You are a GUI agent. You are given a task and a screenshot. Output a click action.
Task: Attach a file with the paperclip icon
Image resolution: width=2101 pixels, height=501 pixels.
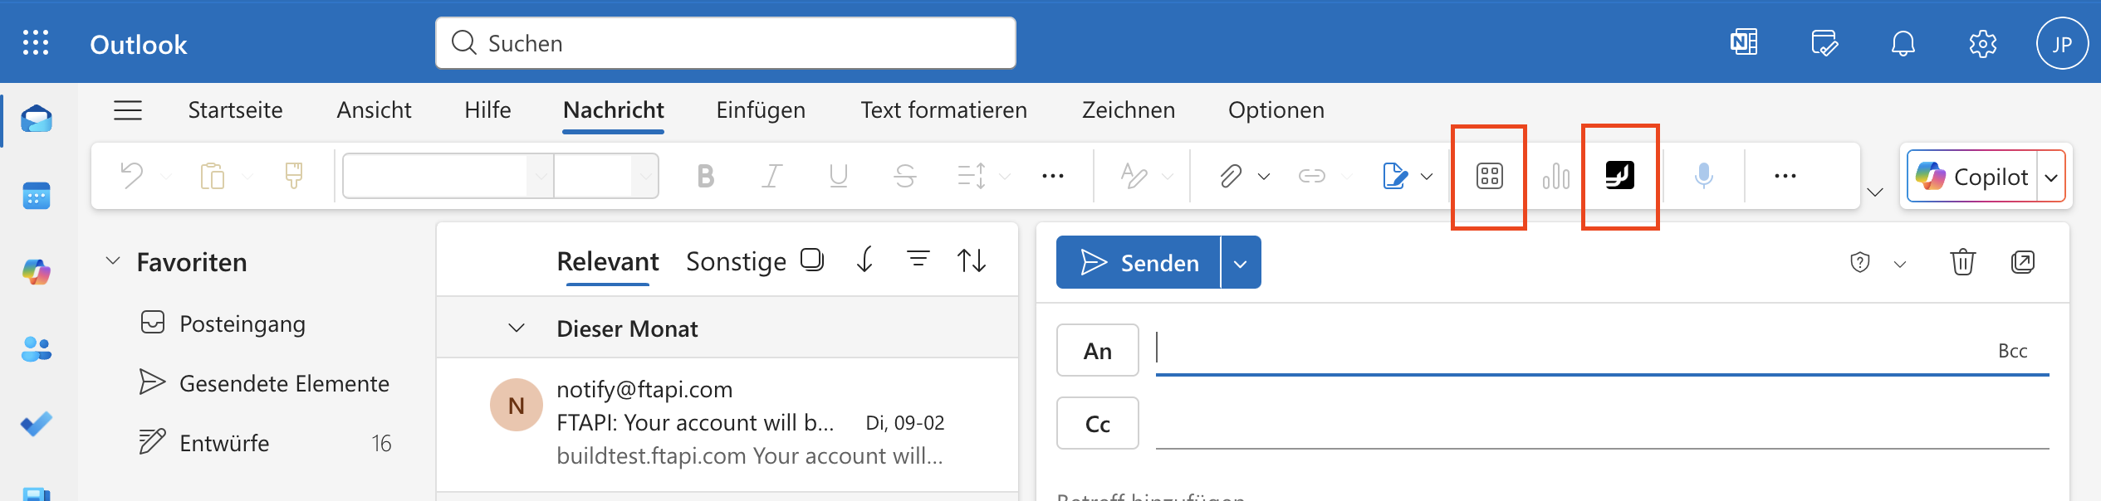coord(1231,176)
